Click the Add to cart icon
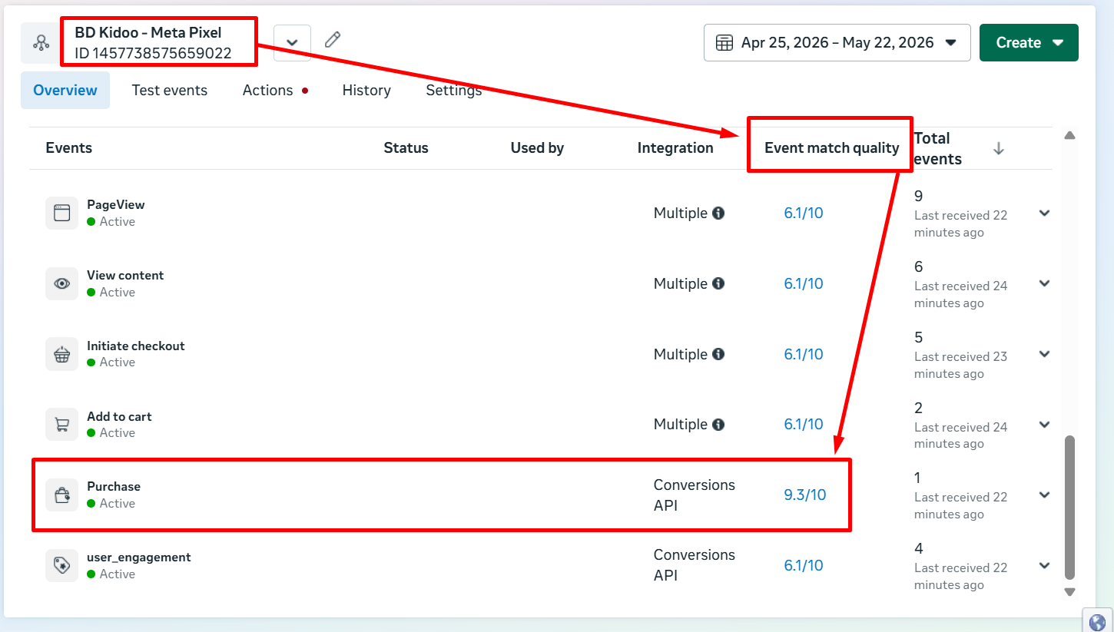 point(61,424)
